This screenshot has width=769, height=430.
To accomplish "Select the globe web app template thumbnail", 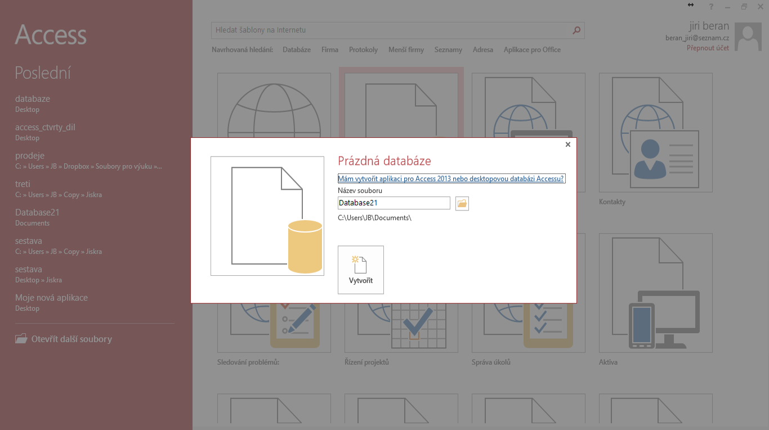I will coord(274,105).
